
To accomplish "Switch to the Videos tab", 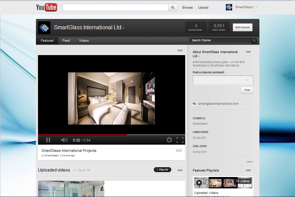I will tap(84, 41).
